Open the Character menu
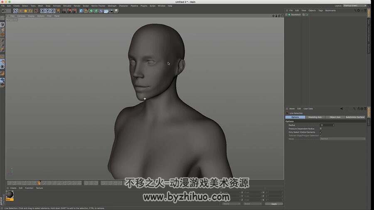This screenshot has height=210, width=374. click(x=123, y=6)
